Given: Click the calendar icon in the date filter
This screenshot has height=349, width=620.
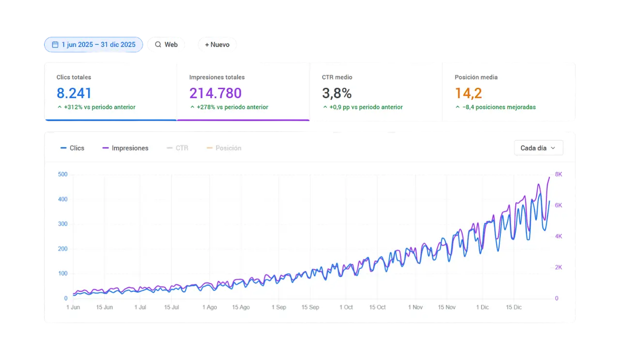Looking at the screenshot, I should pos(55,45).
